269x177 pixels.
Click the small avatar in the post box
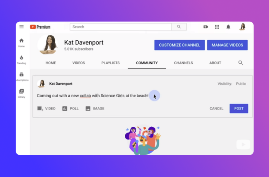click(41, 84)
